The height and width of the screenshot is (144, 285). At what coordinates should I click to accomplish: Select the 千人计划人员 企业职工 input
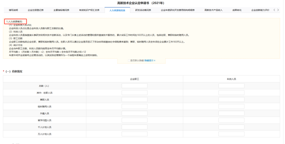134,127
